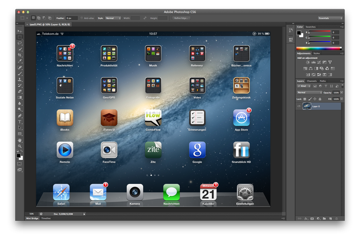Click the color spectrum ramp bar
360x241 pixels.
coord(318,48)
